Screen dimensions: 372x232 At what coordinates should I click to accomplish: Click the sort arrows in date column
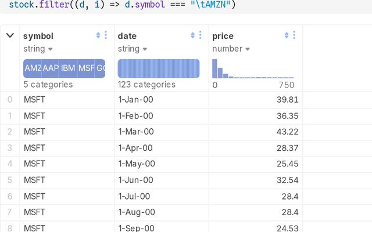[193, 35]
